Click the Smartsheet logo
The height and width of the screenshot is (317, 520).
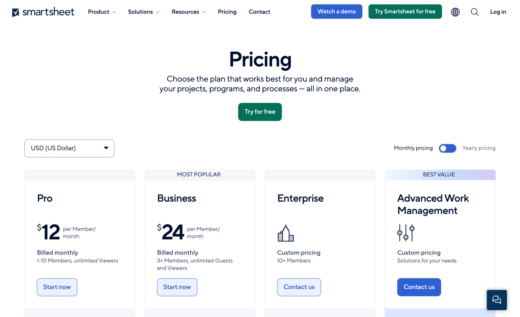click(x=43, y=12)
